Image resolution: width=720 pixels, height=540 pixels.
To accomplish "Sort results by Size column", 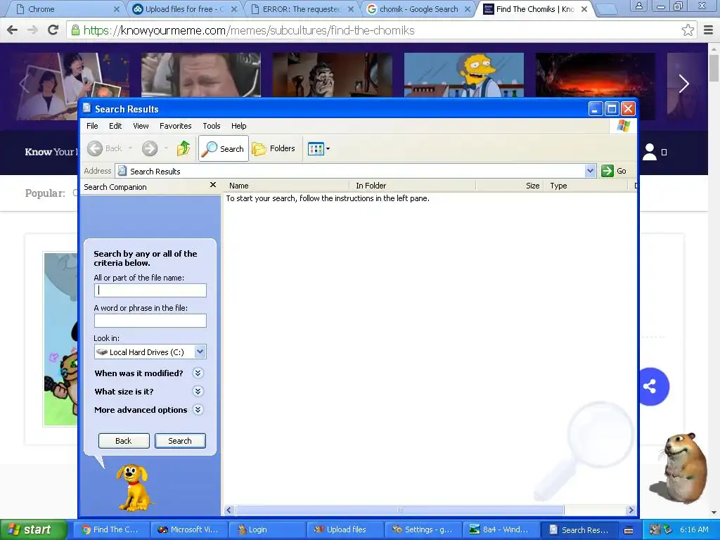I will click(509, 186).
